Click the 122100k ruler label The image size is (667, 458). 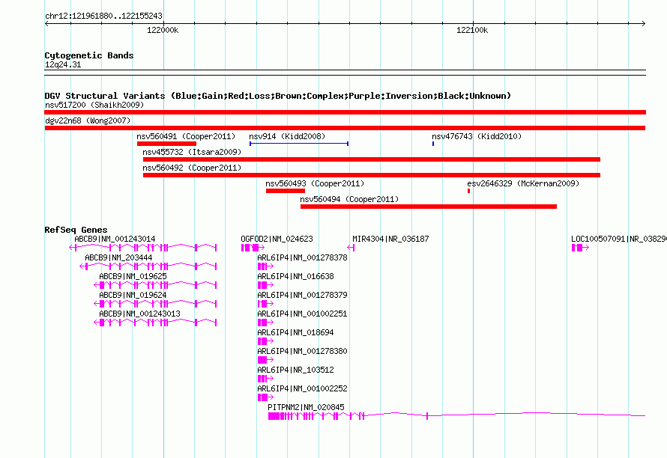pyautogui.click(x=472, y=30)
